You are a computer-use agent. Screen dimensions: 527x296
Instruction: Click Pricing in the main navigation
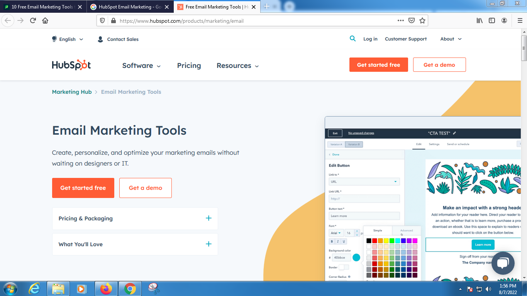189,66
